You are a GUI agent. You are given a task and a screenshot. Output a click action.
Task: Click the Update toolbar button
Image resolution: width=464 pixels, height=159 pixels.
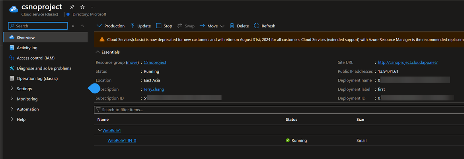140,26
